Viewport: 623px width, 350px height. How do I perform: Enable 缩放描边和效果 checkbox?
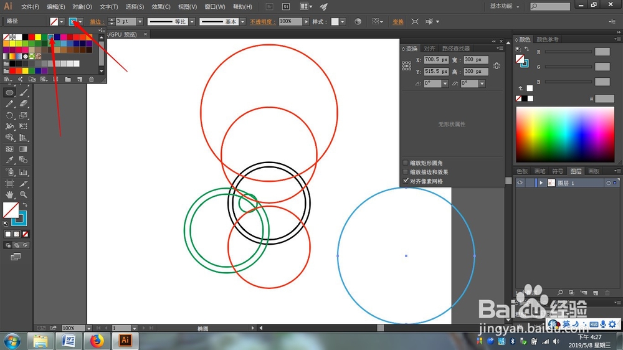406,172
